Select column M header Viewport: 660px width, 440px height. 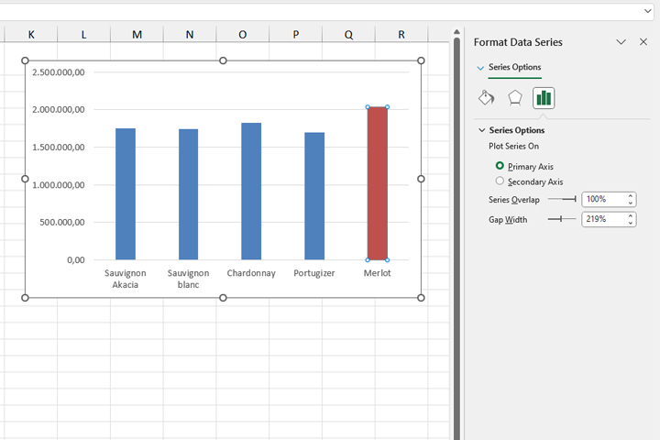click(137, 35)
